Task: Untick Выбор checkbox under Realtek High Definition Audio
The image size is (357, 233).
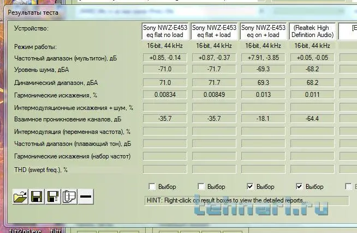Action: coord(299,187)
